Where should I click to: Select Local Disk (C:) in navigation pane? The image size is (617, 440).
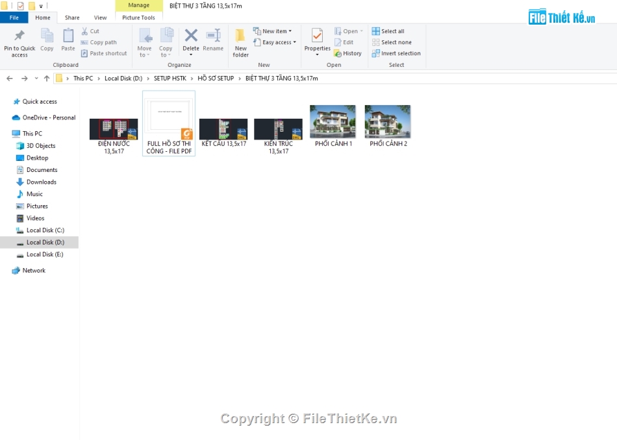tap(45, 230)
